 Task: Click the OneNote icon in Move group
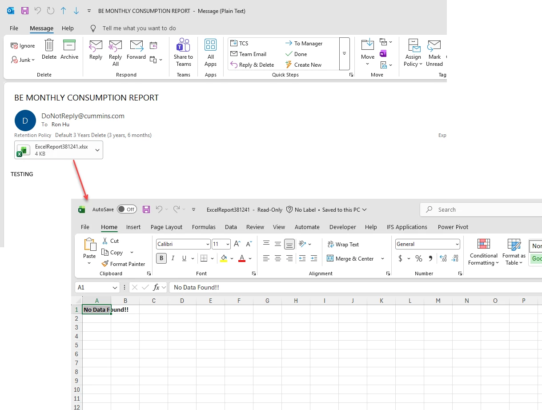click(383, 54)
